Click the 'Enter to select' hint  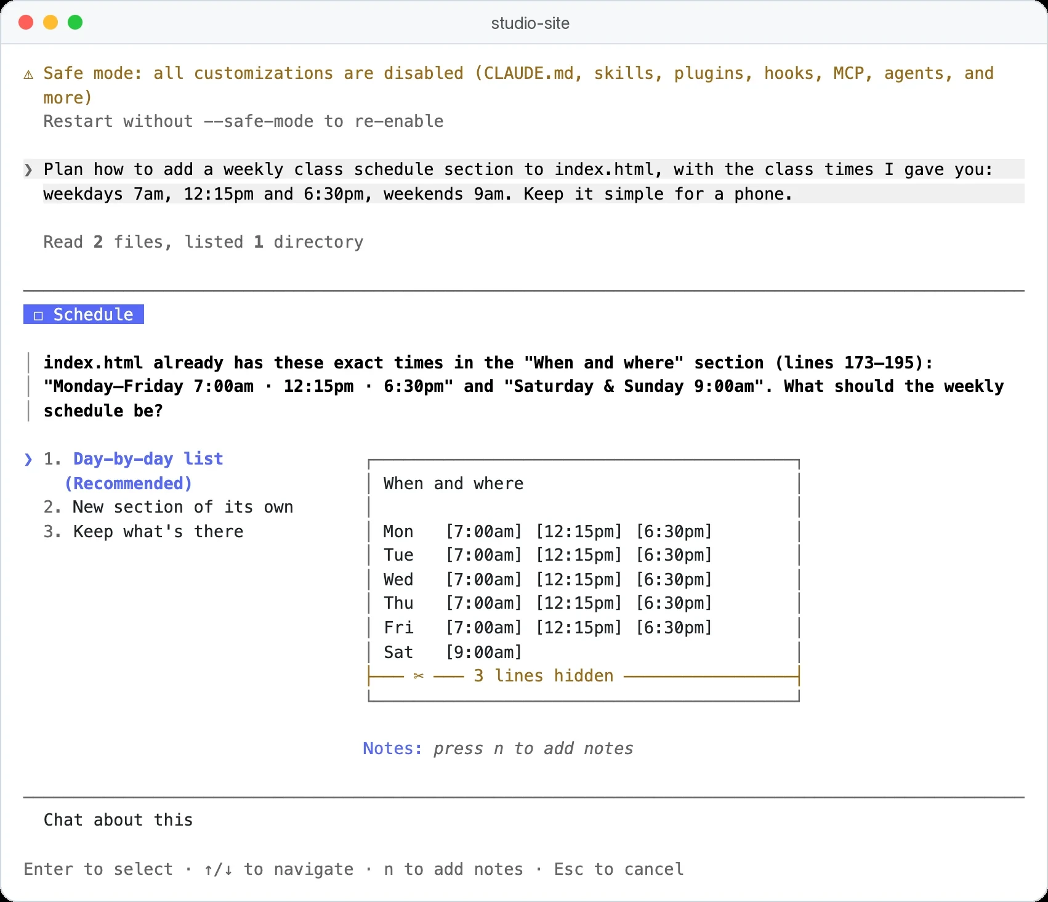point(99,869)
